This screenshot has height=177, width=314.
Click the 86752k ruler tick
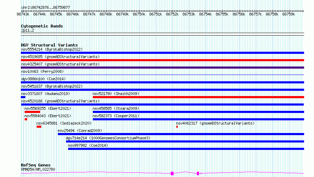(172, 14)
